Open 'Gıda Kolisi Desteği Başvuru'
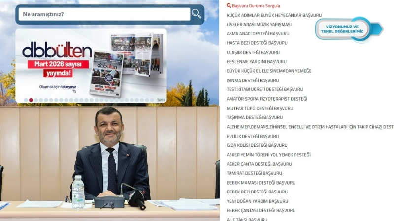Viewport: 394px width, 221px height. click(257, 145)
